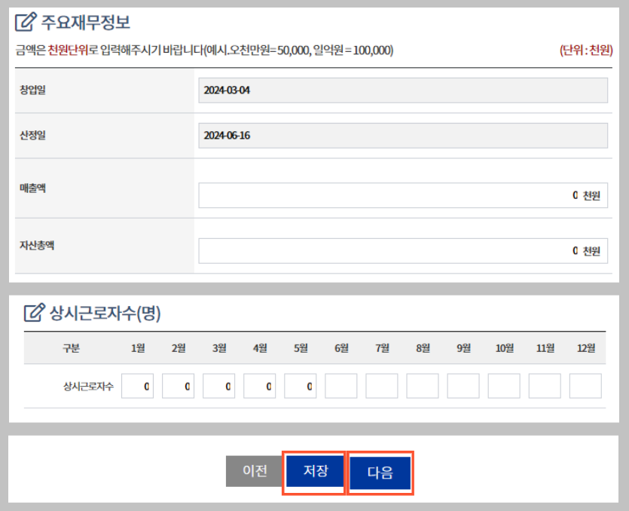Click the 창업일 row label
Image resolution: width=629 pixels, height=511 pixels.
click(33, 90)
